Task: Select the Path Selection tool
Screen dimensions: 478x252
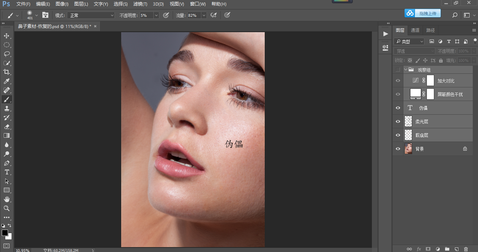Action: click(7, 181)
